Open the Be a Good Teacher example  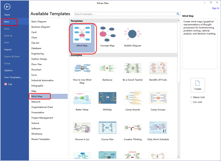133,68
